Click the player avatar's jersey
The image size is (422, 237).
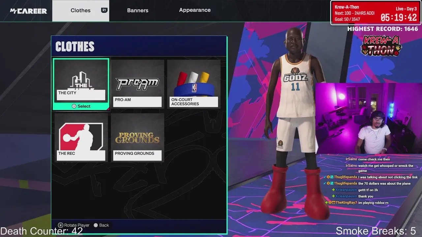pos(295,86)
